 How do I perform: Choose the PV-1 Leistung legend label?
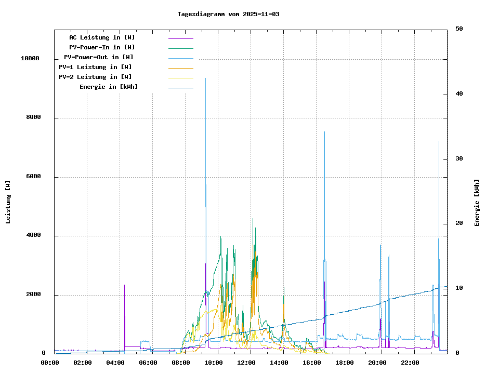(x=95, y=67)
